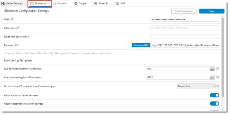Image resolution: width=230 pixels, height=115 pixels.
Task: Save the Bluebeam configuration
Action: [x=212, y=11]
